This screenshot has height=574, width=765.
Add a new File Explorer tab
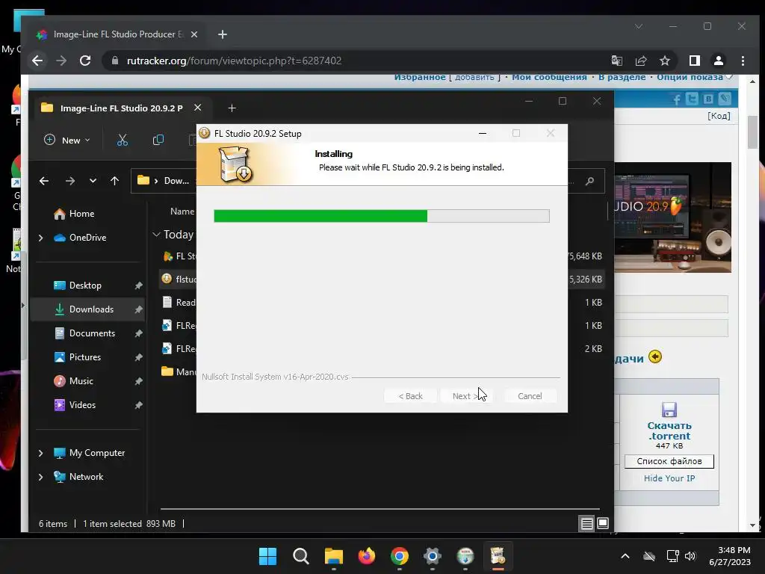232,108
